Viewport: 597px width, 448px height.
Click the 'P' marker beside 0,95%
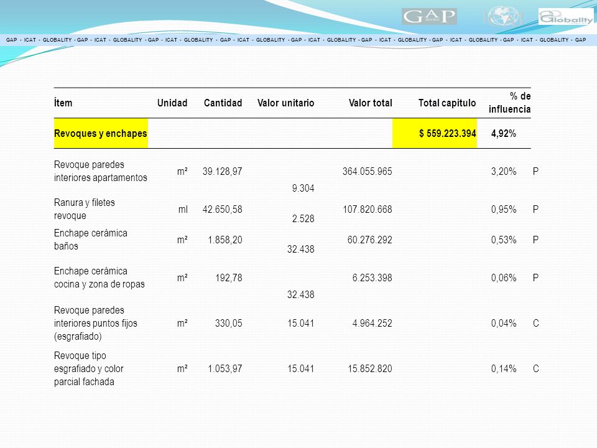535,210
